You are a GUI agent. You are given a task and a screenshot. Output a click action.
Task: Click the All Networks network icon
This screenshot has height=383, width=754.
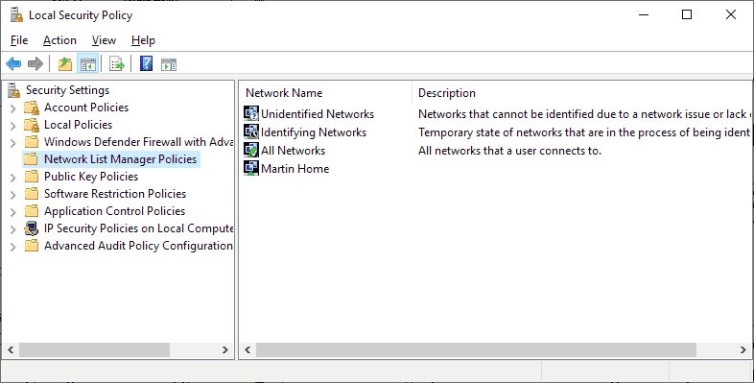click(x=251, y=150)
